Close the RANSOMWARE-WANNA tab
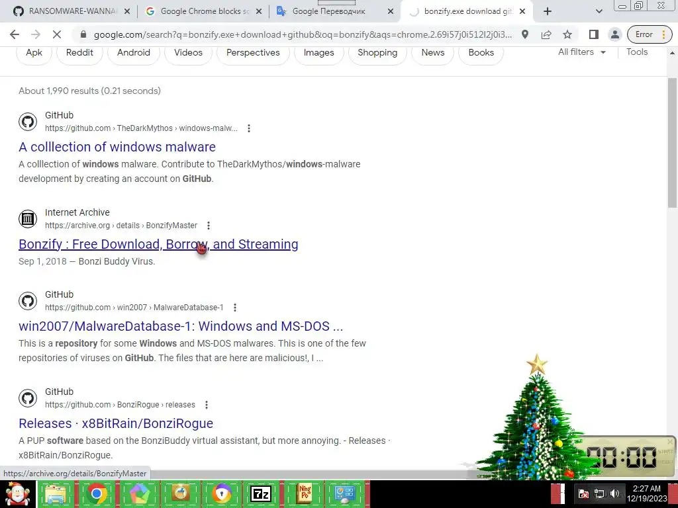Image resolution: width=678 pixels, height=508 pixels. click(x=127, y=12)
